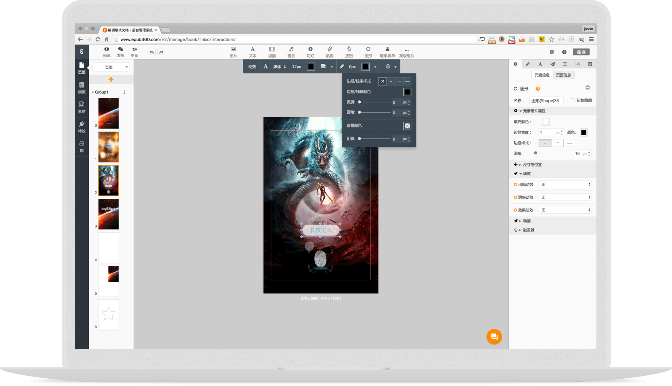Expand the 触发器 section

[553, 230]
